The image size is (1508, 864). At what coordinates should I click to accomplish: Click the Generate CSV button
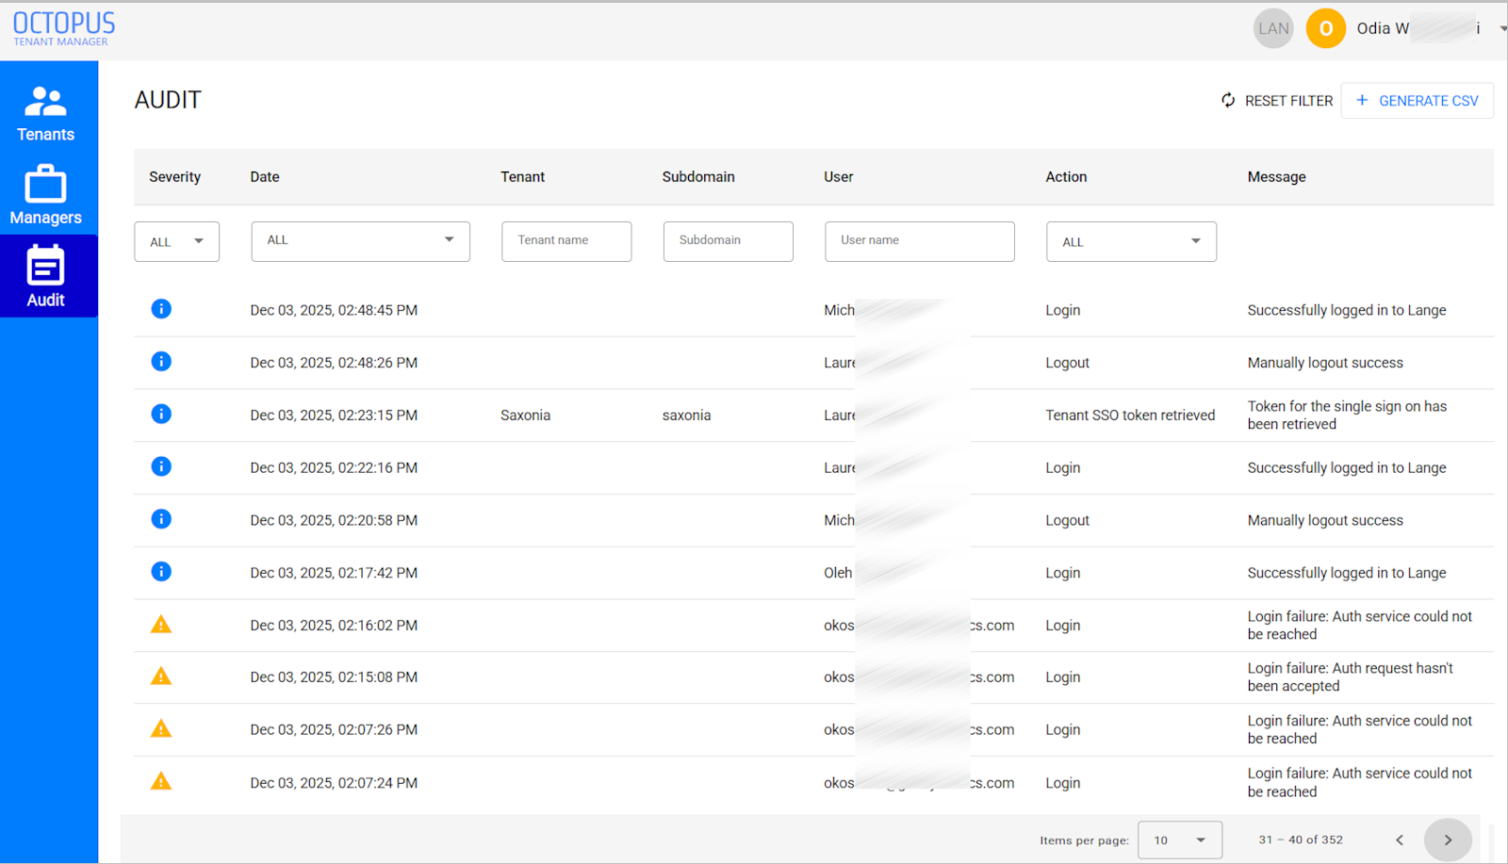pyautogui.click(x=1418, y=100)
